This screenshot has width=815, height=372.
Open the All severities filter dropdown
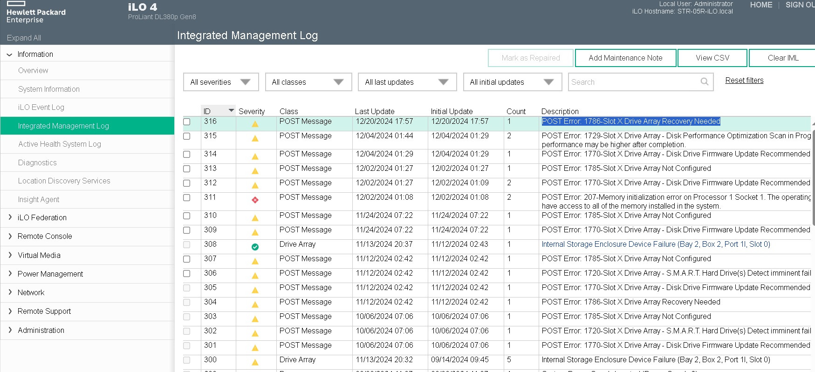pos(221,82)
